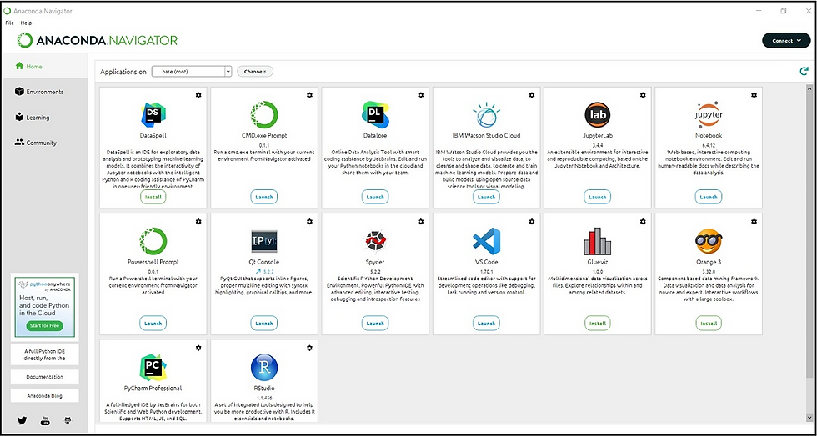Open the gear options for Datalore
Viewport: 817px width, 437px height.
click(x=420, y=95)
